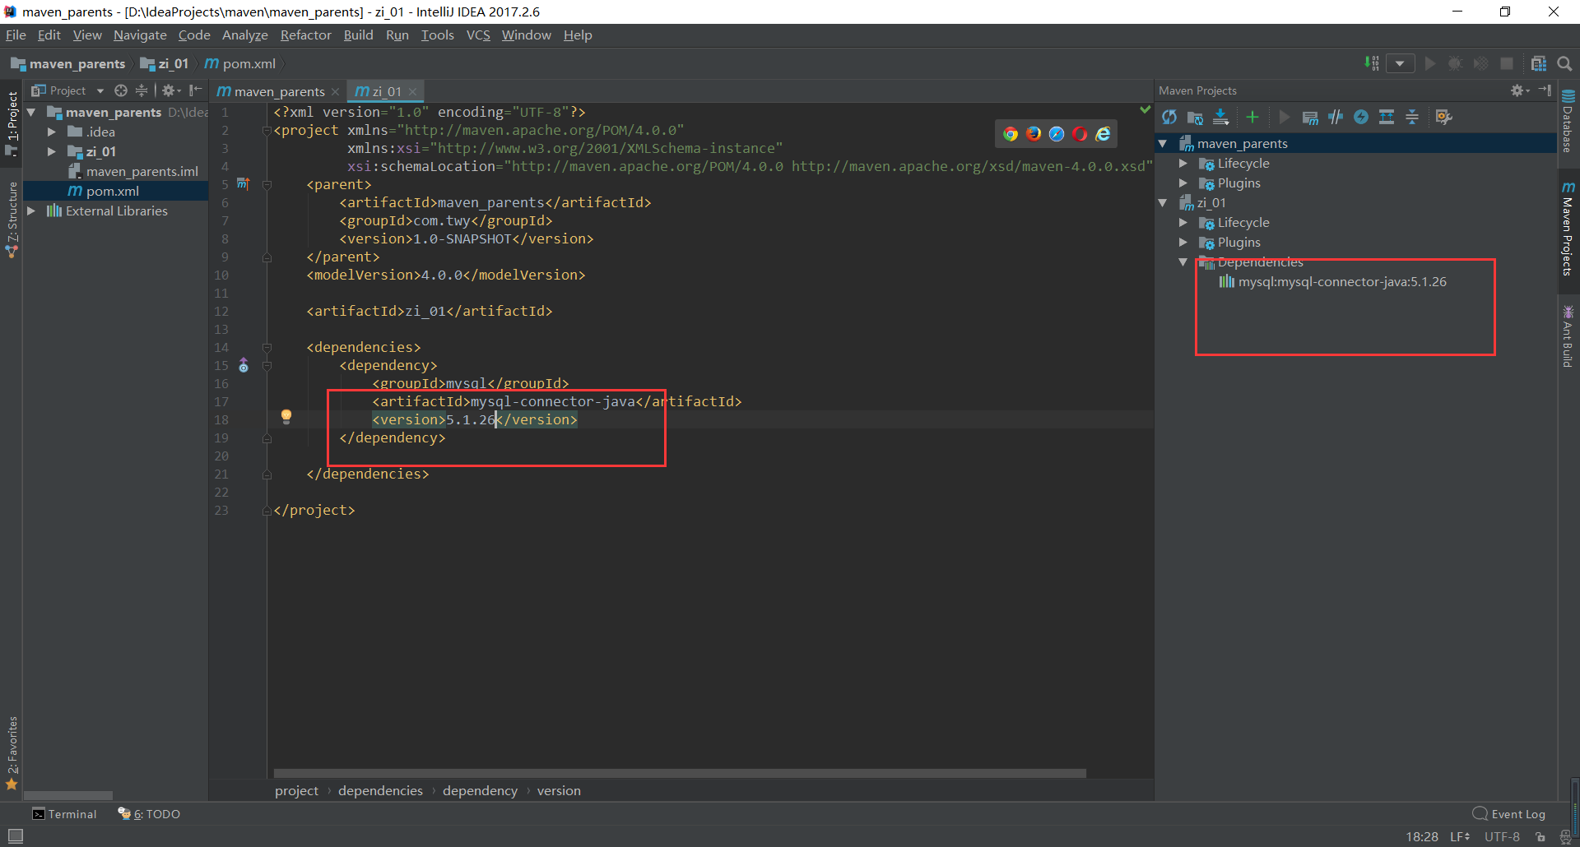Toggle skip tests mode lightning icon
1580x847 pixels.
[1361, 117]
